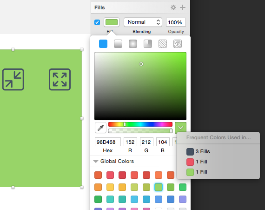
Task: Edit the Hex value 98D468
Action: (108, 142)
